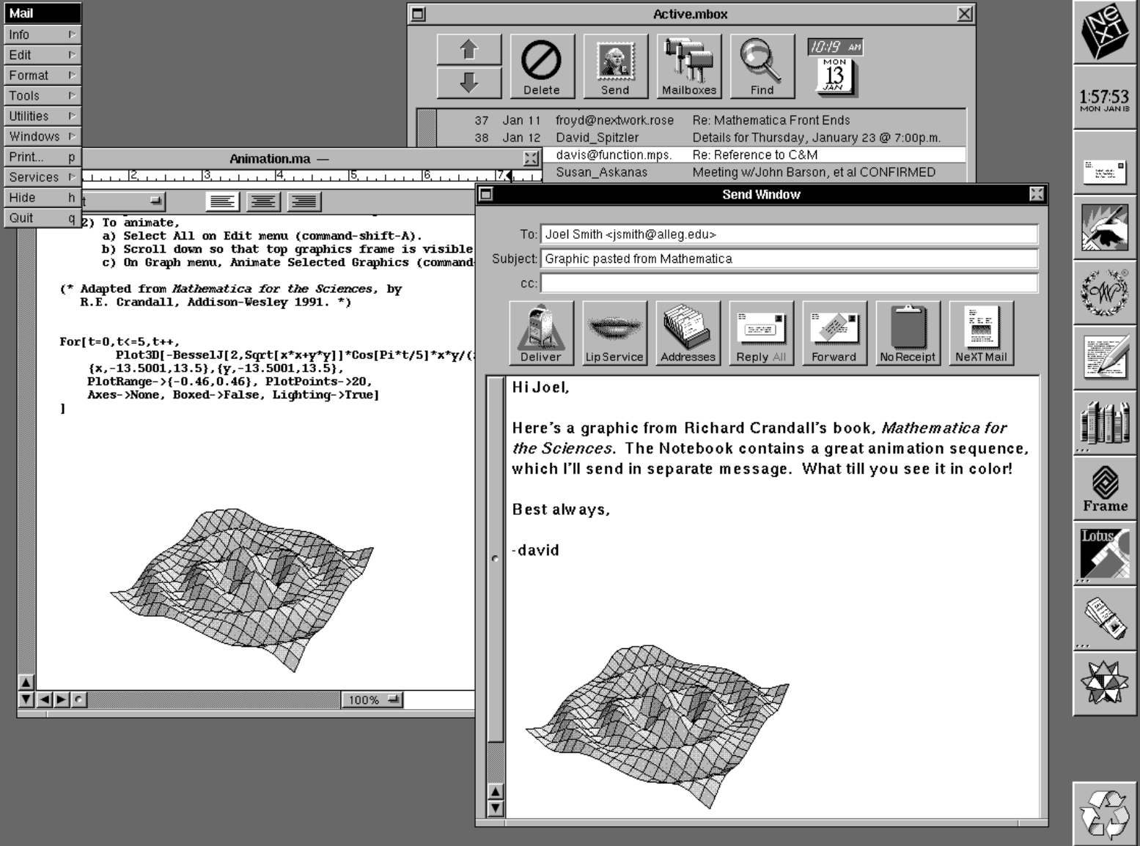Open the Mailboxes panel
The height and width of the screenshot is (846, 1140).
(688, 66)
